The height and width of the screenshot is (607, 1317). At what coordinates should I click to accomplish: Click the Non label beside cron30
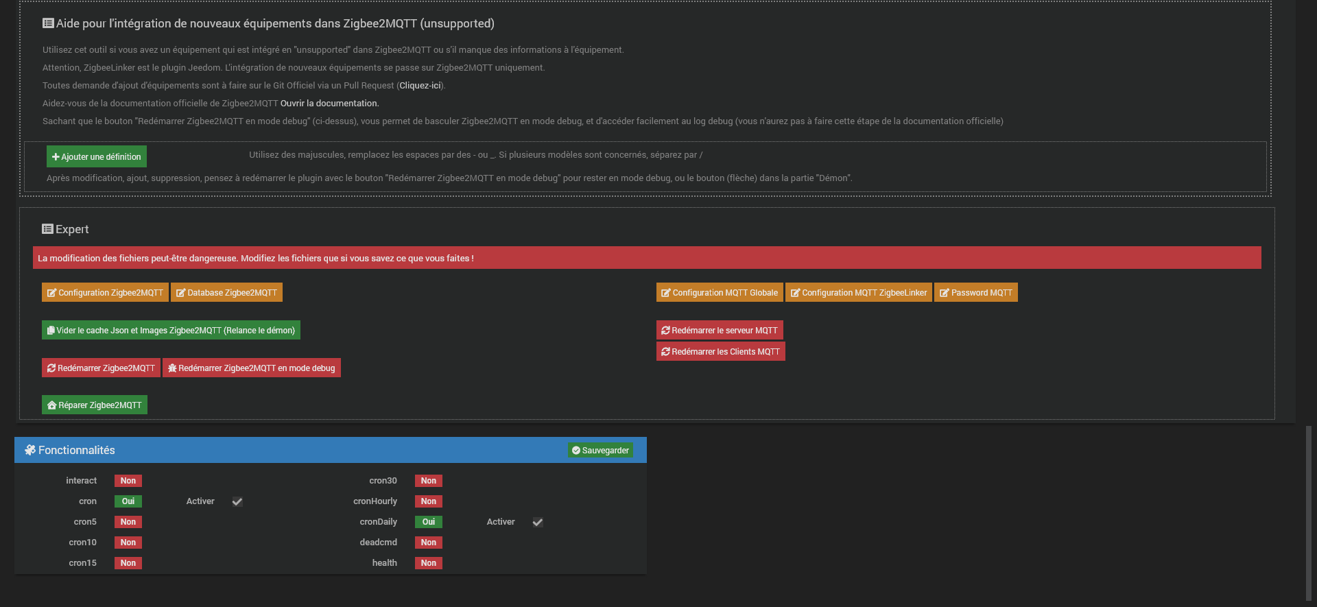click(429, 481)
